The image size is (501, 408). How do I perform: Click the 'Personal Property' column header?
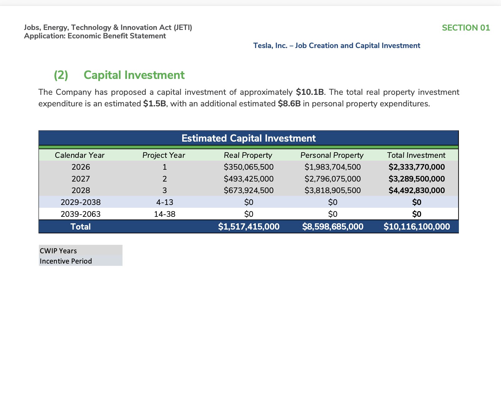(x=332, y=155)
